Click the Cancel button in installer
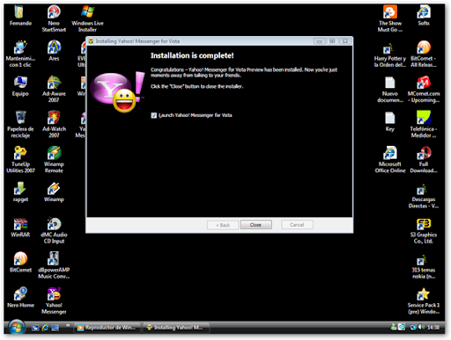Image resolution: width=451 pixels, height=340 pixels. [x=297, y=225]
